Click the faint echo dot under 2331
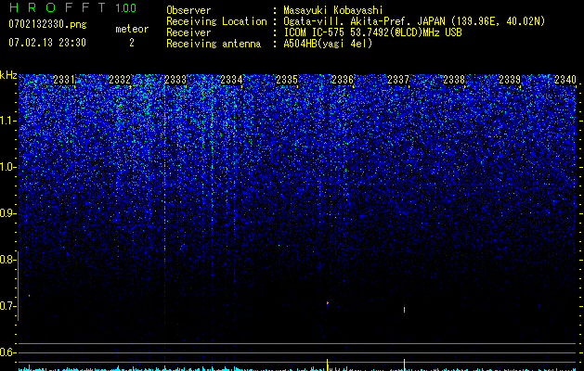584x371 pixels. click(29, 296)
